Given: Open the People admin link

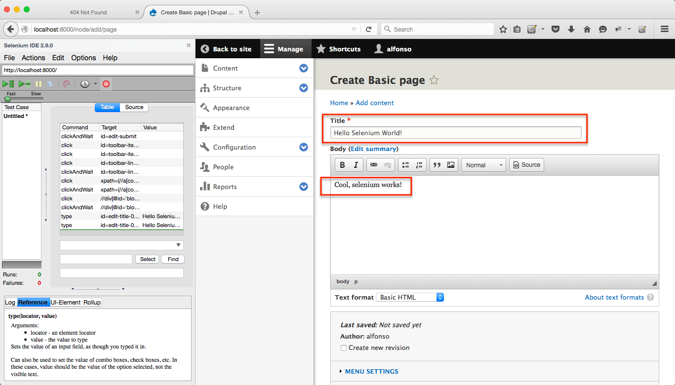Looking at the screenshot, I should [223, 167].
